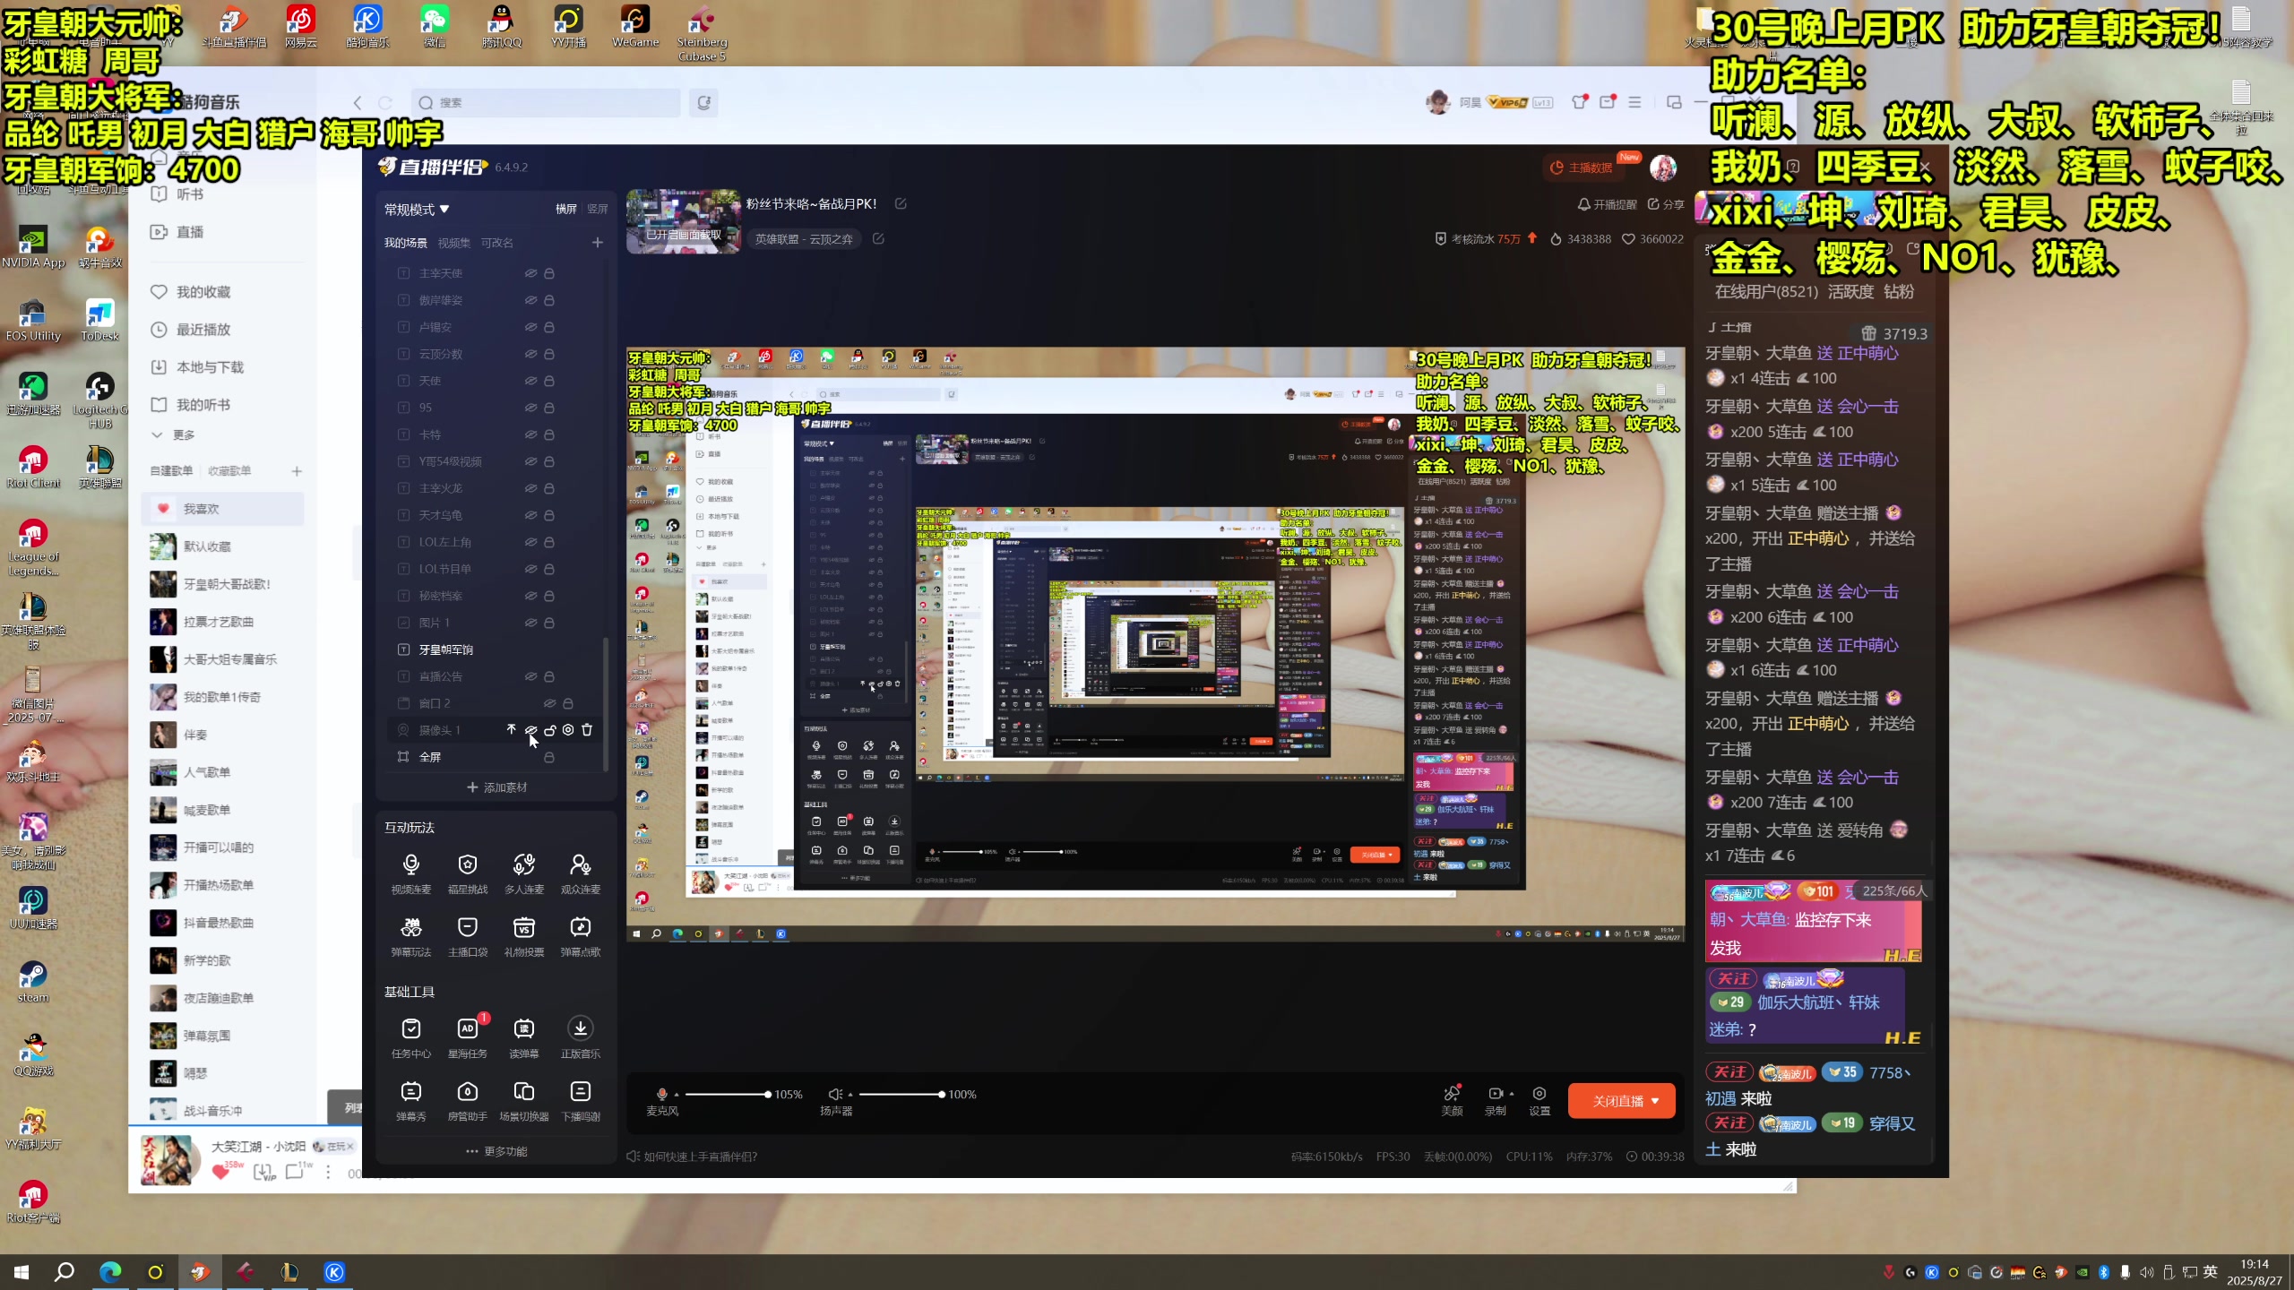Viewport: 2294px width, 1290px height.
Task: Open the 多人连麦 multi-person link
Action: [x=523, y=873]
